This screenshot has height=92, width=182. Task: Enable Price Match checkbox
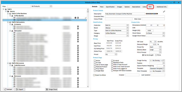point(95,69)
